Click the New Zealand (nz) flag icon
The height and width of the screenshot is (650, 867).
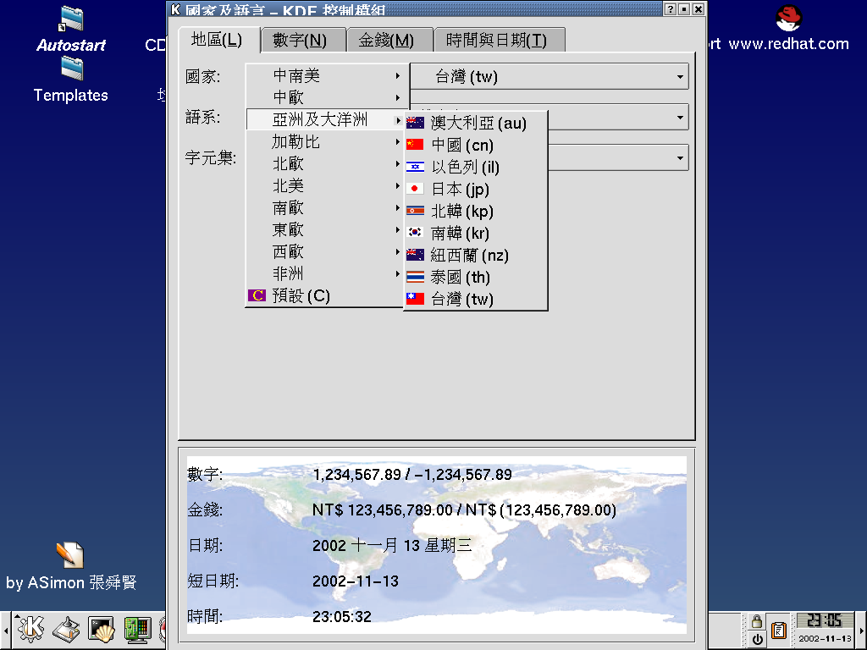click(415, 255)
